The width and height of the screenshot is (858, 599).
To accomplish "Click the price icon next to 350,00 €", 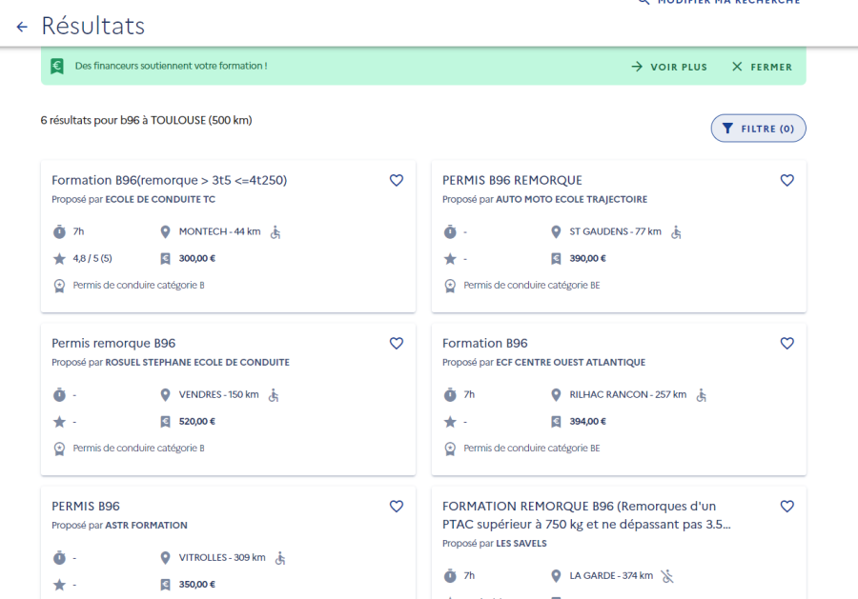I will (x=165, y=585).
